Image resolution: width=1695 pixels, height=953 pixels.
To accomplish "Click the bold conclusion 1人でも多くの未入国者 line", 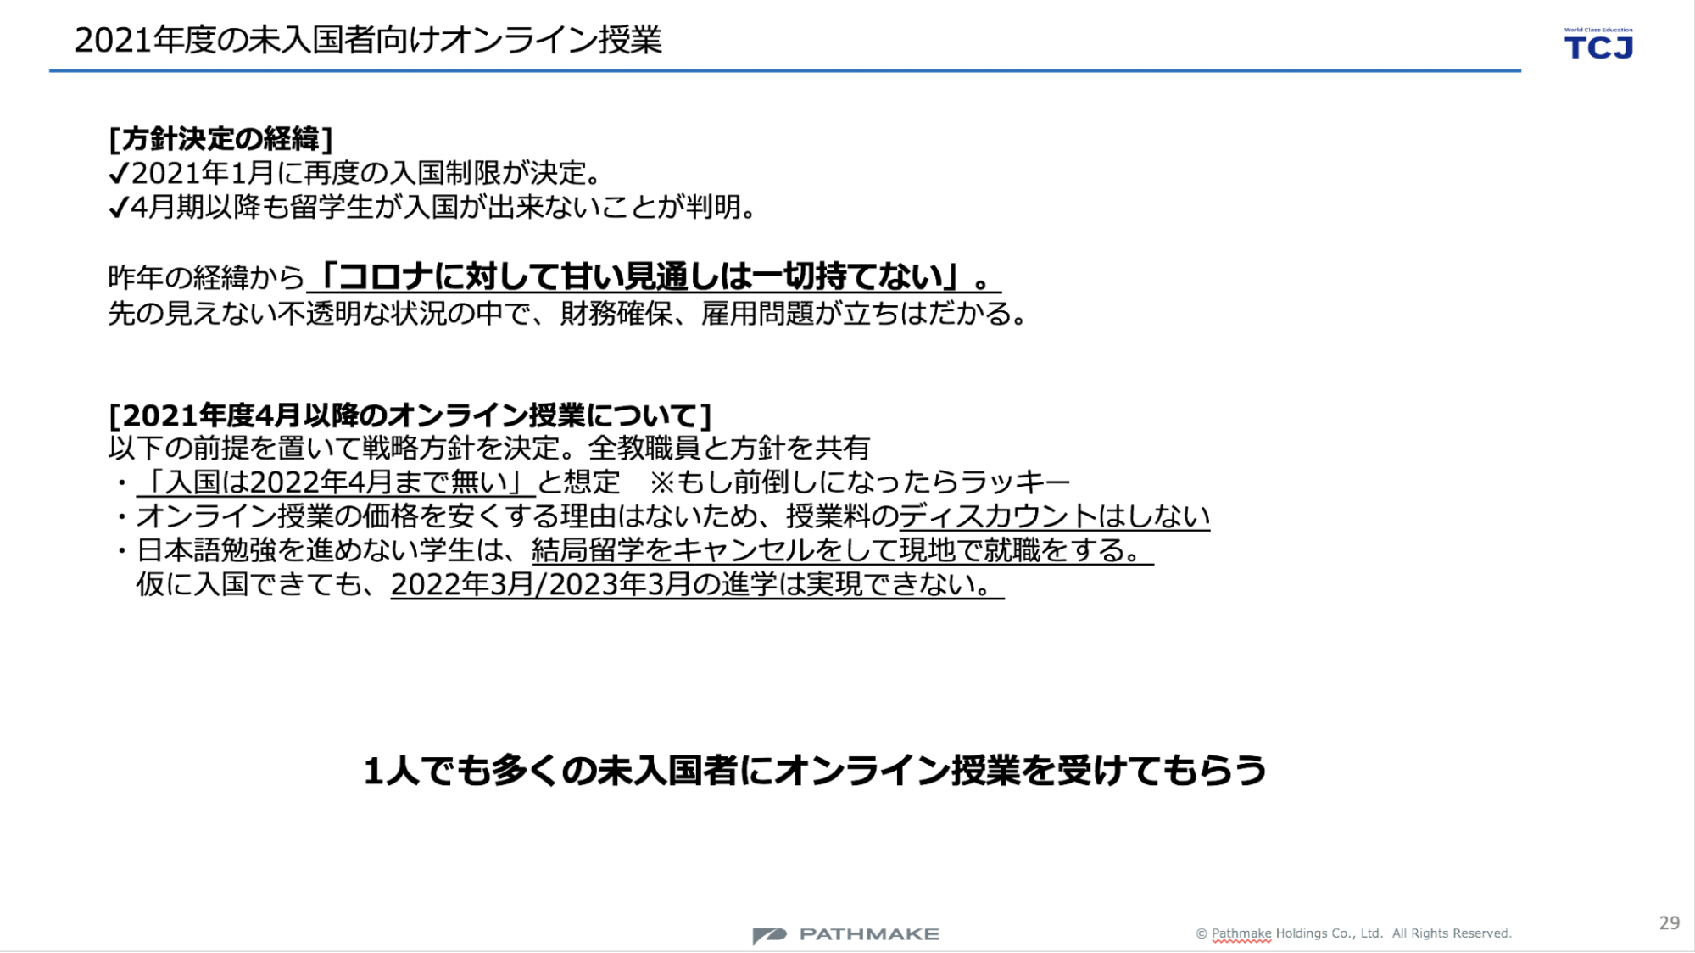I will tap(814, 771).
